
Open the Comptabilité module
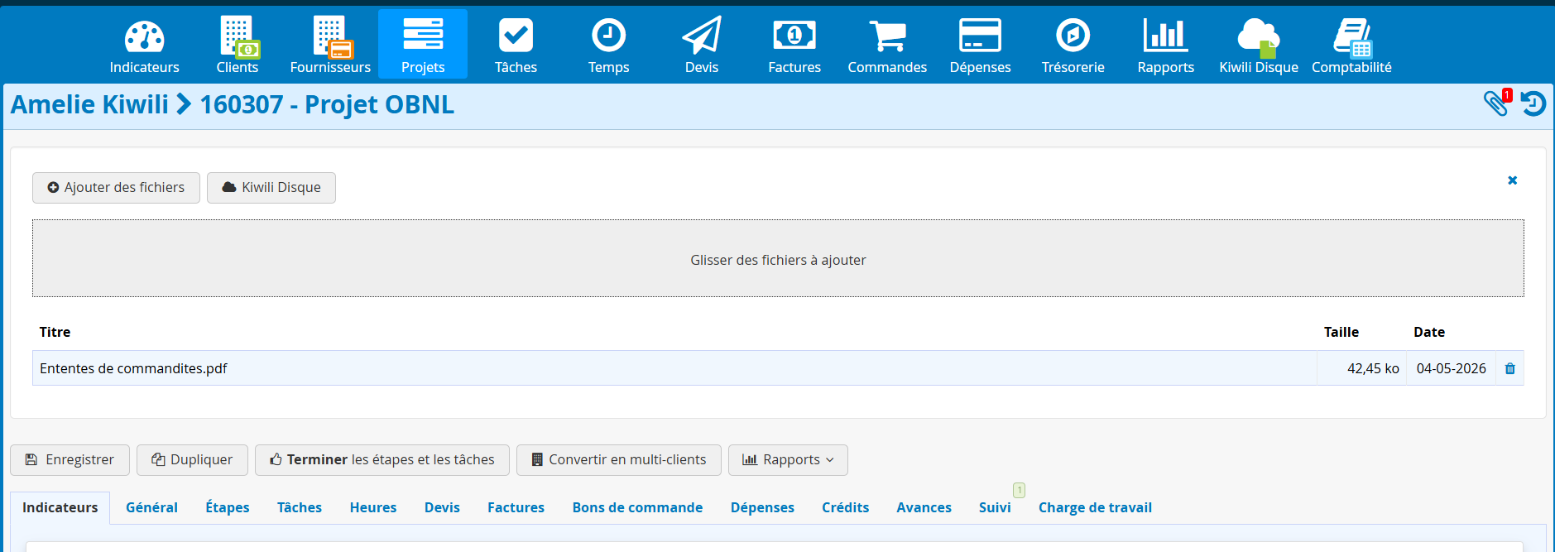1351,45
